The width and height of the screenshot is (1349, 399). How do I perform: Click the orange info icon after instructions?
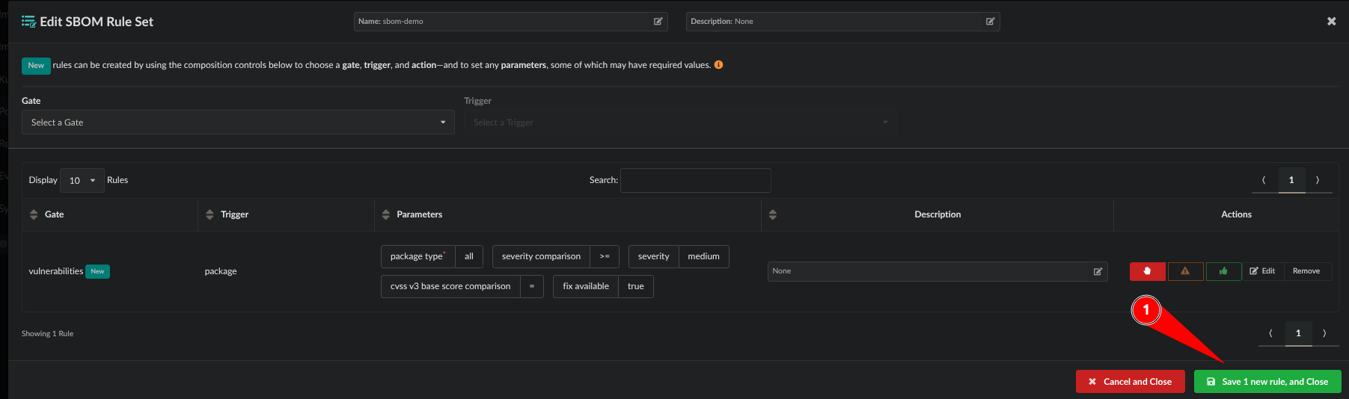tap(718, 65)
